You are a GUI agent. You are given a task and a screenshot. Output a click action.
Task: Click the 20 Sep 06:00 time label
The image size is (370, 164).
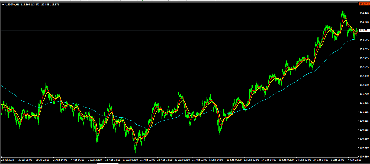click(x=286, y=160)
